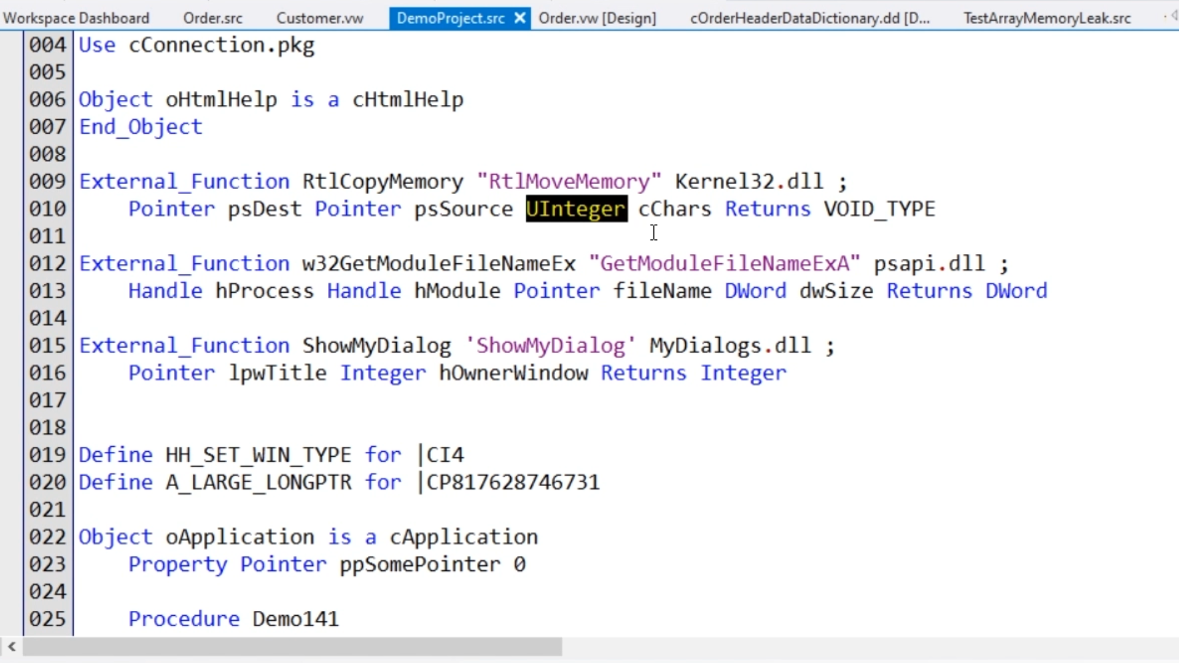The width and height of the screenshot is (1179, 663).
Task: Switch to the Customer.vw tab
Action: click(319, 18)
